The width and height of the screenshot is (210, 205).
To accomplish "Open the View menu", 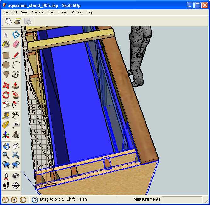I will point(25,12).
